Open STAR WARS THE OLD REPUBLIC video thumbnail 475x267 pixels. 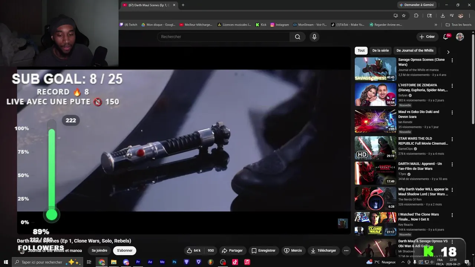coord(375,148)
